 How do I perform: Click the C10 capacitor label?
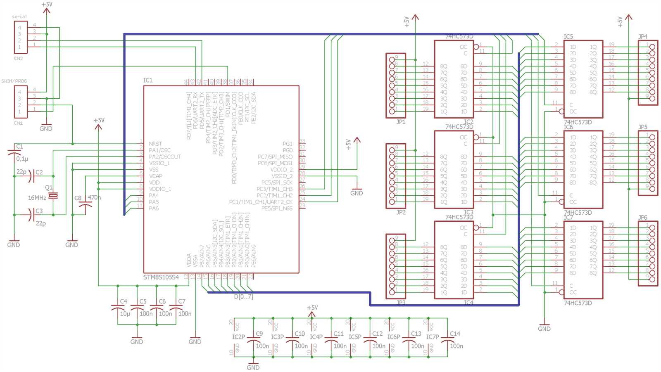point(300,334)
